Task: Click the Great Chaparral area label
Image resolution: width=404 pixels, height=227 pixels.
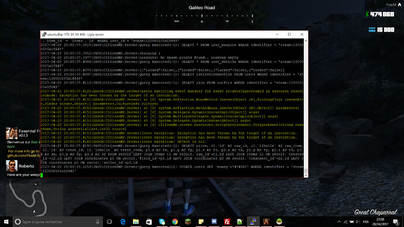Action: tap(376, 212)
